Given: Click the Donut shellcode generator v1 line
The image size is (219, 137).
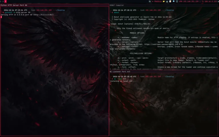Looking at the screenshot, I should pos(142,17).
